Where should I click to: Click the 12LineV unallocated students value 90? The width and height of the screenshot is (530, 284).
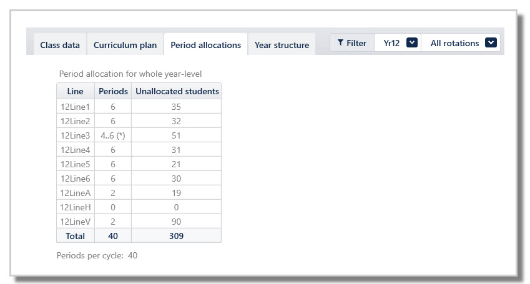pos(176,222)
